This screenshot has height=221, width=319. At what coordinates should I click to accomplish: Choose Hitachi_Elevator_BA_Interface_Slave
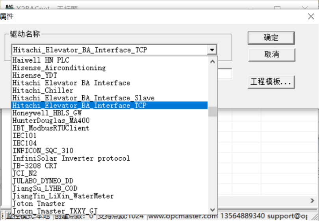point(109,98)
